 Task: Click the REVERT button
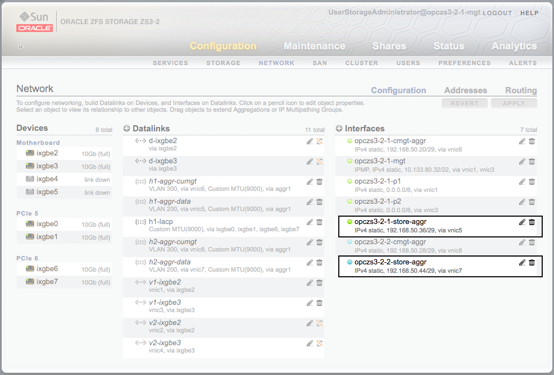tap(464, 103)
